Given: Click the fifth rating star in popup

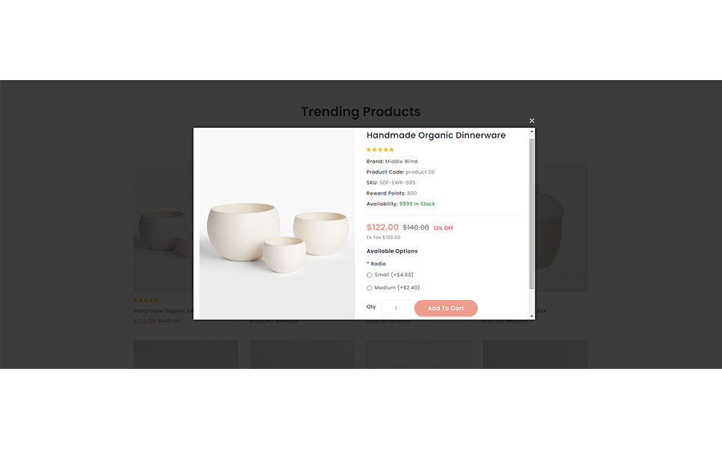Looking at the screenshot, I should pyautogui.click(x=391, y=150).
